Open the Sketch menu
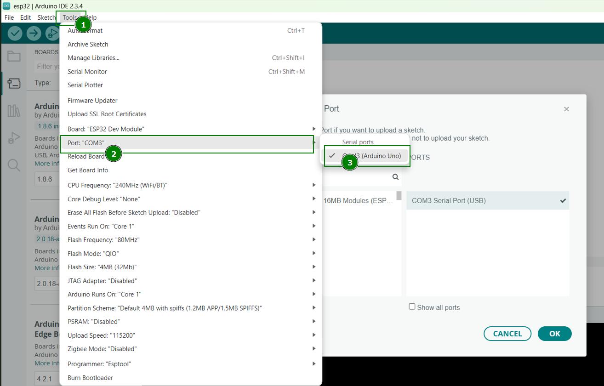 pos(46,17)
